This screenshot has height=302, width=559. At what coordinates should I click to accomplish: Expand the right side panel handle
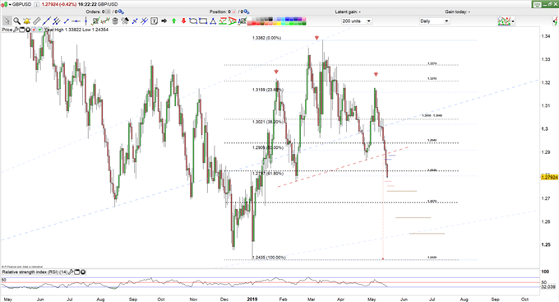point(556,21)
